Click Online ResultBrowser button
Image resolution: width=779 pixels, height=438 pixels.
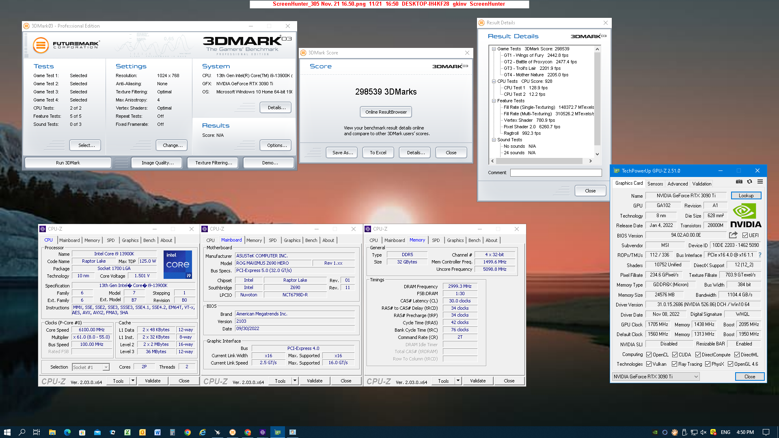click(386, 112)
